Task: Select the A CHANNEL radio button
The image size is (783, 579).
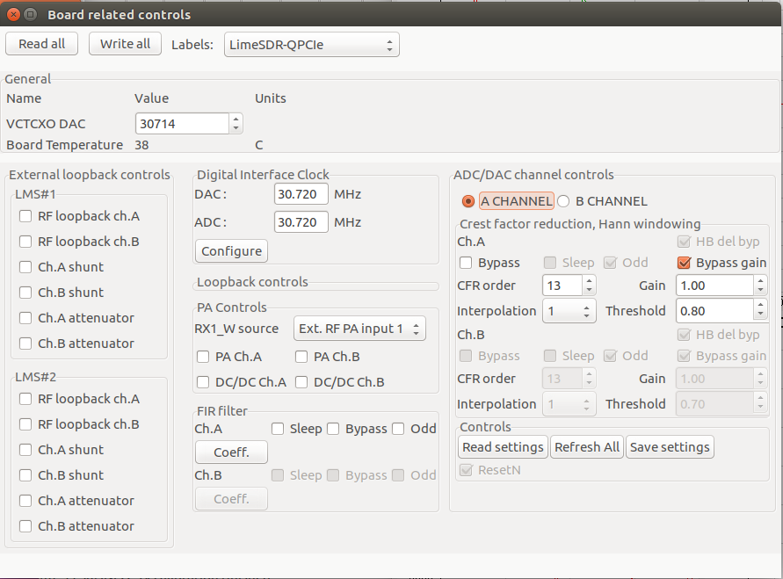Action: pos(468,200)
